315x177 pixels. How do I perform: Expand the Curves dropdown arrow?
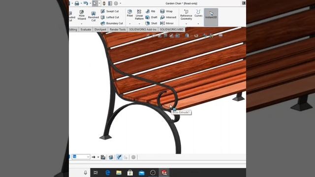pyautogui.click(x=198, y=24)
